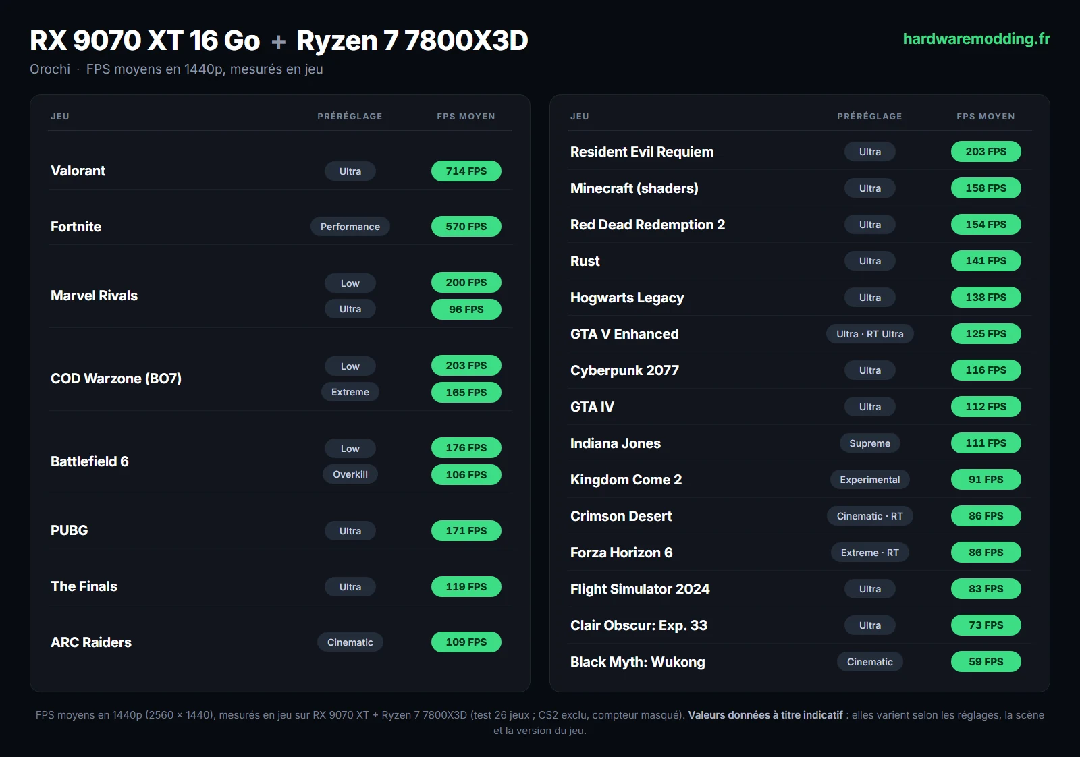Click the PUBG game name

coord(70,530)
